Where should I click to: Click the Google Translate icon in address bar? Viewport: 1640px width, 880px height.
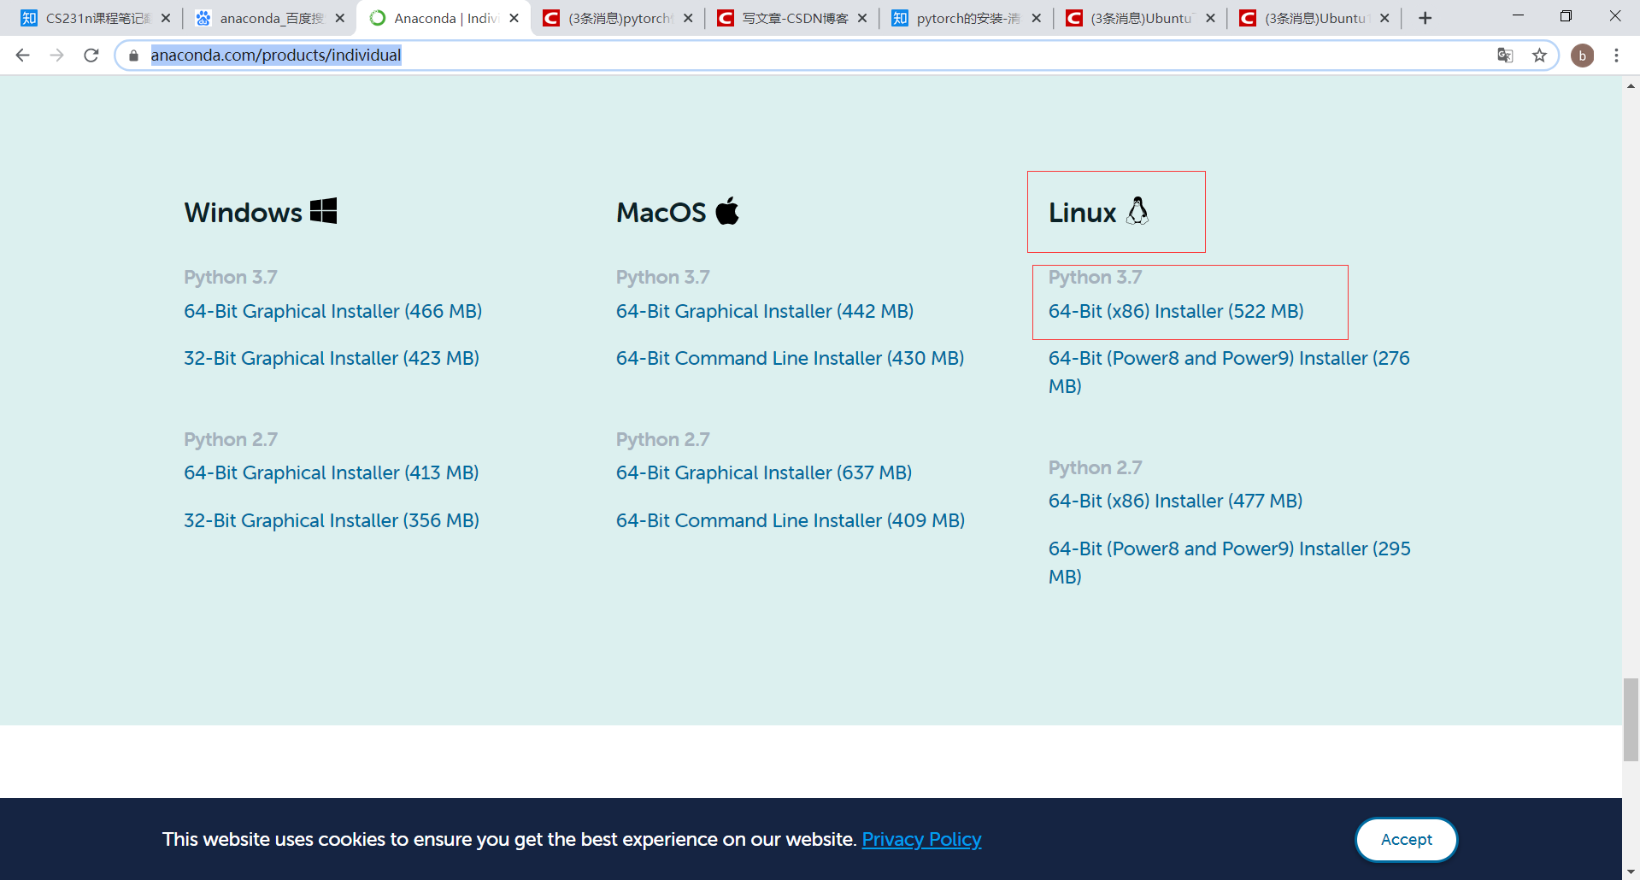(x=1505, y=55)
